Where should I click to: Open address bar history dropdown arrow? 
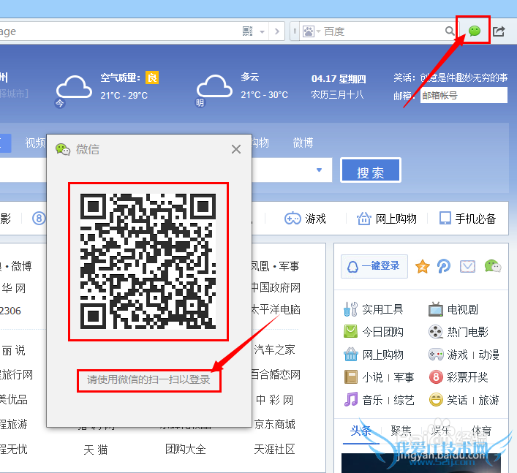click(x=262, y=31)
